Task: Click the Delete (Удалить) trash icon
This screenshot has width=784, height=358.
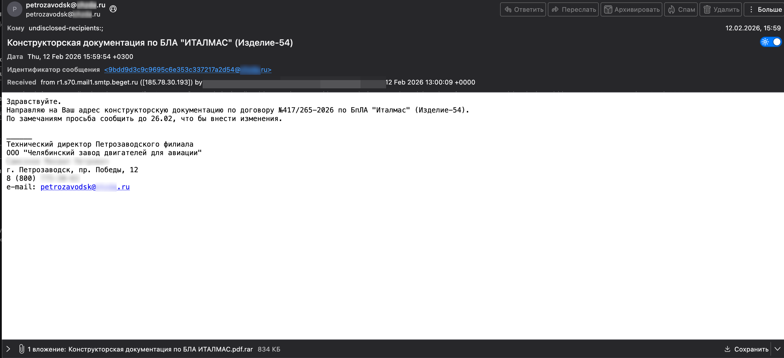Action: click(x=707, y=9)
